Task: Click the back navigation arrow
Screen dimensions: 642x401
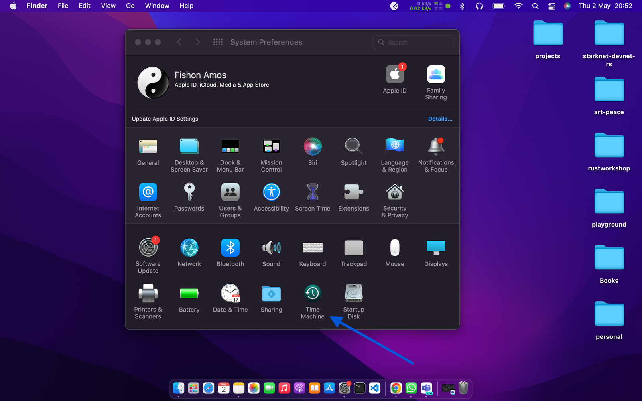Action: click(179, 42)
